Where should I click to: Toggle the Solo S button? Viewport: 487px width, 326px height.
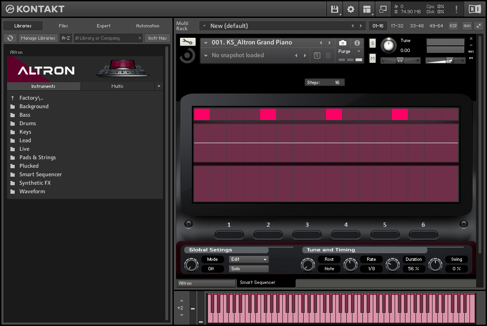pyautogui.click(x=372, y=43)
